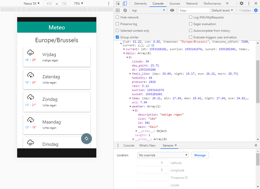Click the console output vertical scrollbar
Screen dimensions: 260x189
pyautogui.click(x=258, y=82)
